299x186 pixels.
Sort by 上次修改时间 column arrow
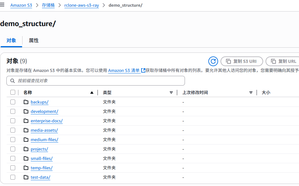251,93
